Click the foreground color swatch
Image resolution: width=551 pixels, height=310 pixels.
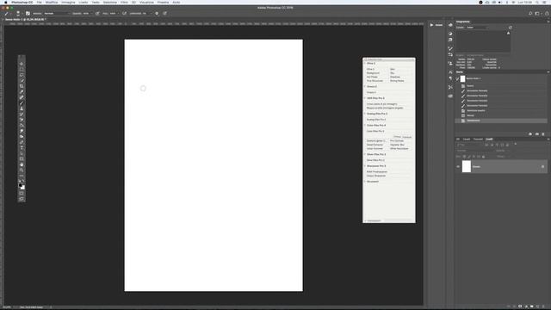coord(21,185)
